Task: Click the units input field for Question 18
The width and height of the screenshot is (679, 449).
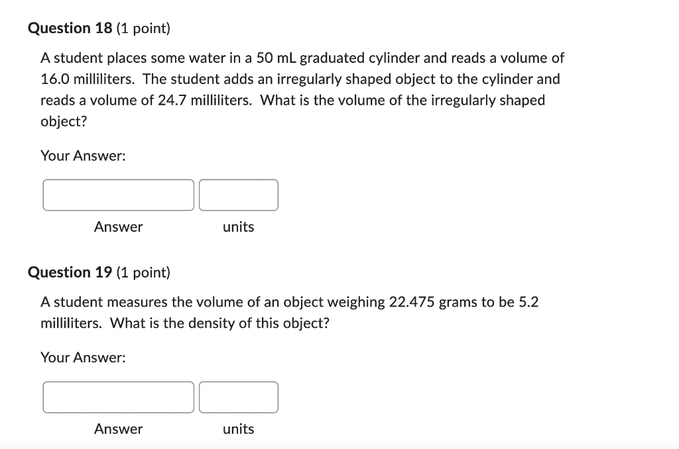Action: click(239, 195)
